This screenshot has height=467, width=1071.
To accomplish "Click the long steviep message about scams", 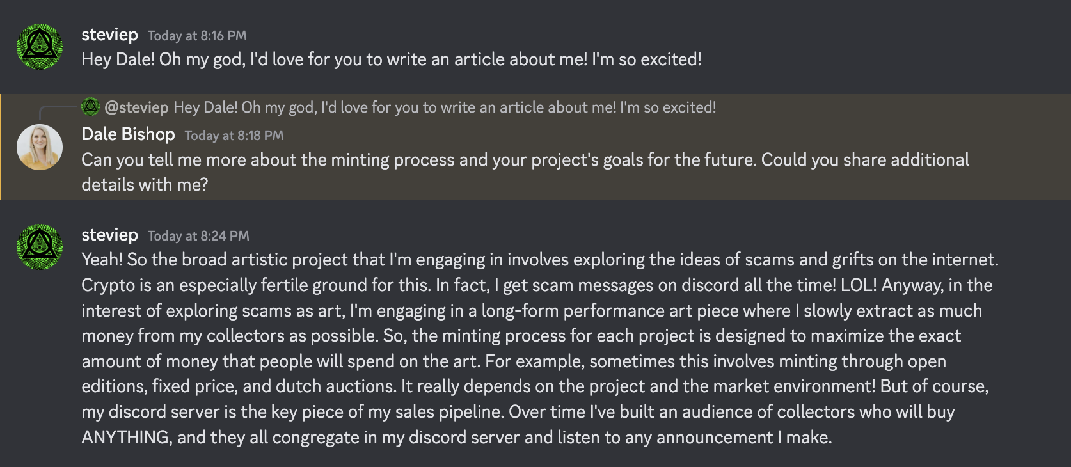I will tap(539, 349).
